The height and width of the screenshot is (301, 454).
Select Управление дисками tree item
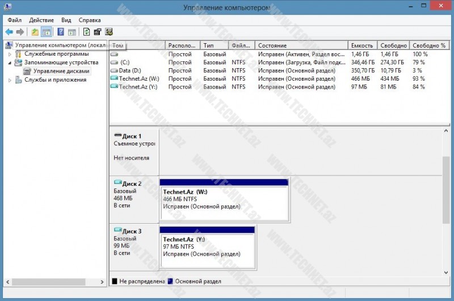point(61,71)
